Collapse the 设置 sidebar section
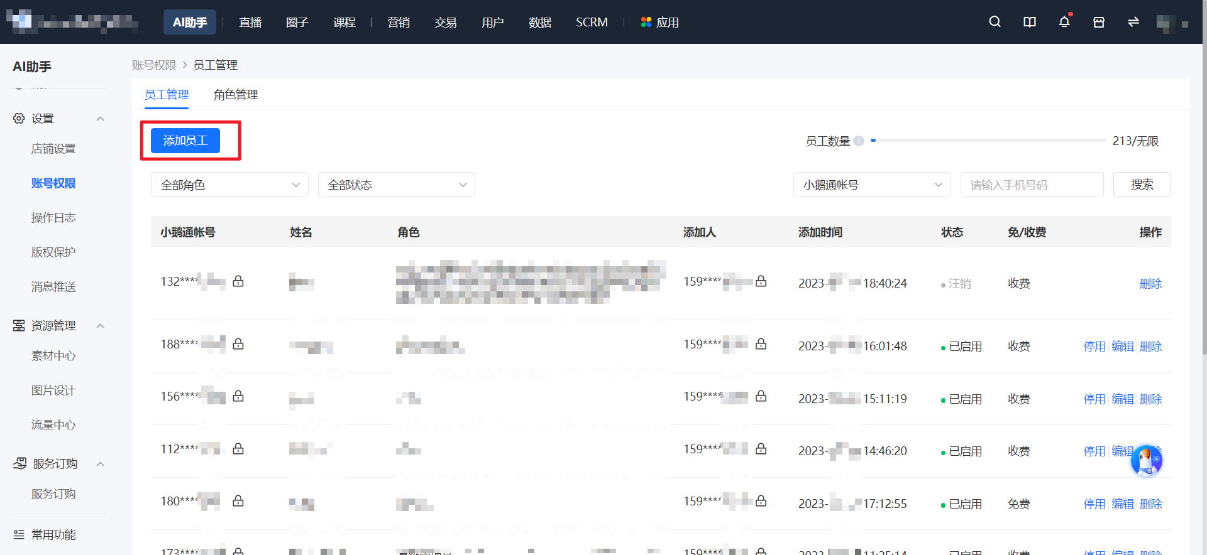This screenshot has height=555, width=1207. (x=100, y=119)
